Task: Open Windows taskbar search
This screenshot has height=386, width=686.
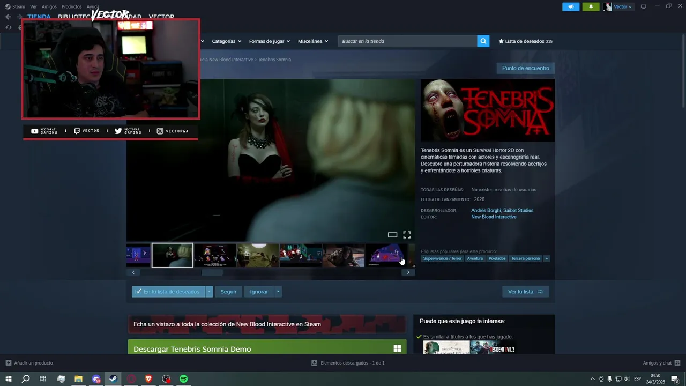Action: pos(26,379)
